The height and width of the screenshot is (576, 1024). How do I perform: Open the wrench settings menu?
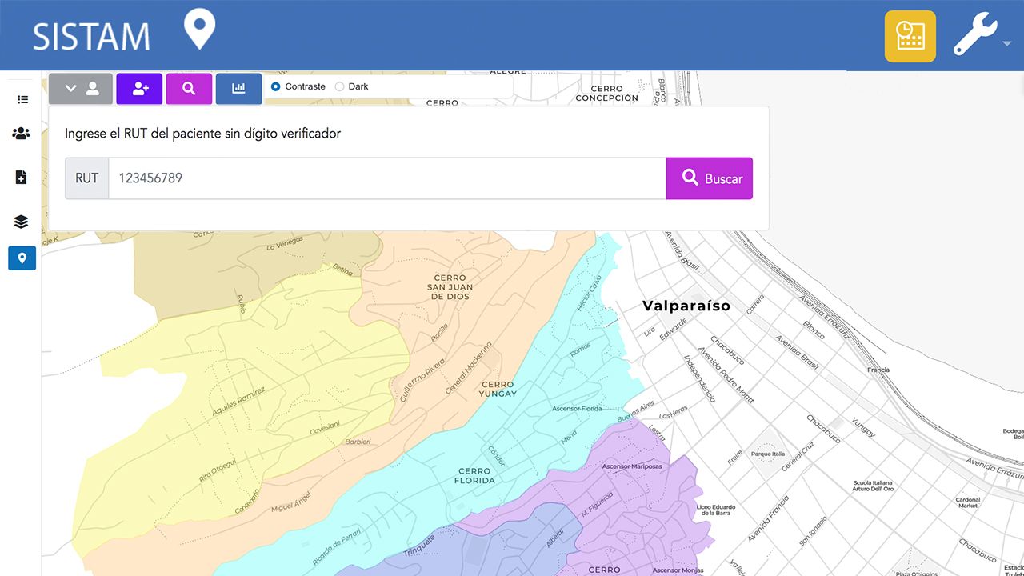click(x=976, y=35)
